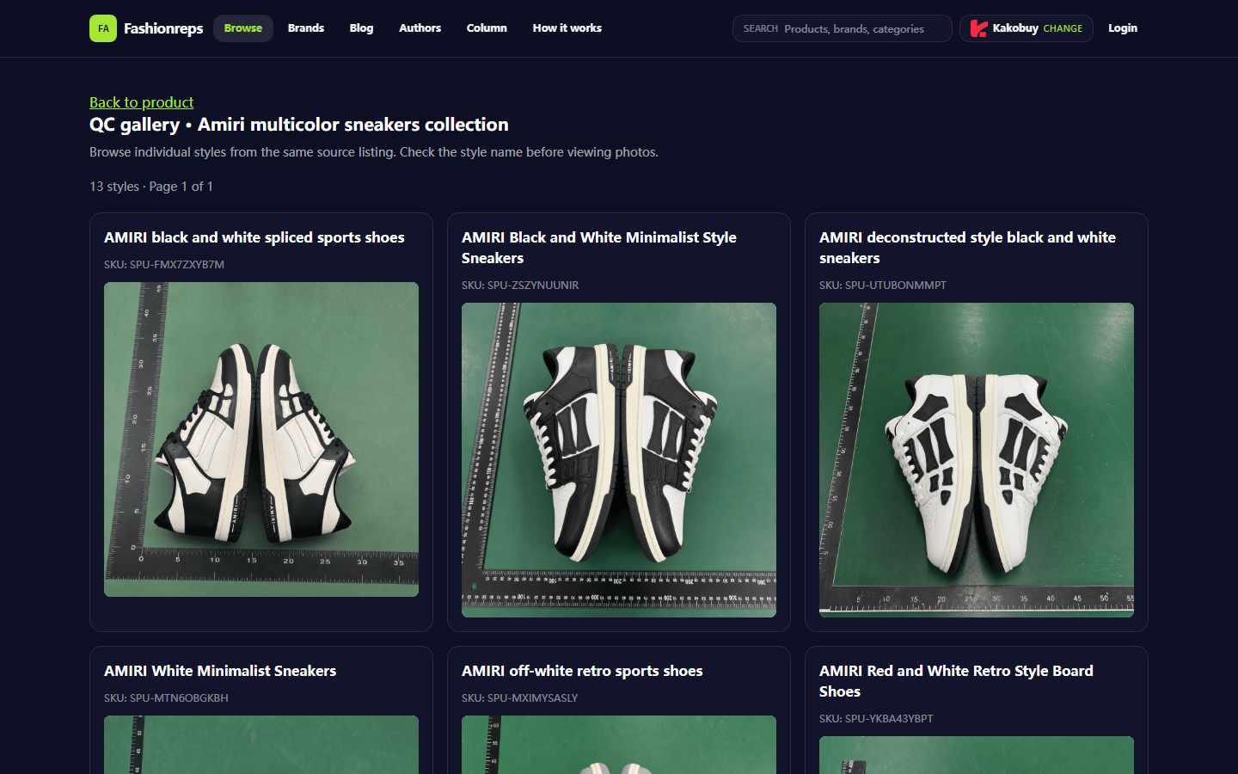Follow the Back to product link
This screenshot has width=1238, height=774.
(x=142, y=102)
